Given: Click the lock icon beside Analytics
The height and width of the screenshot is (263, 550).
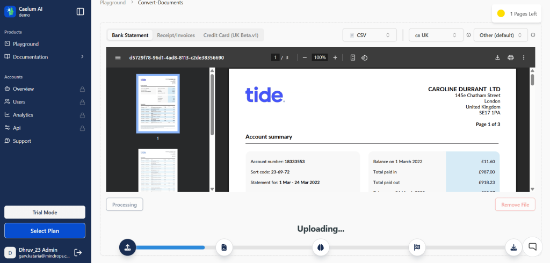Looking at the screenshot, I should tap(82, 115).
